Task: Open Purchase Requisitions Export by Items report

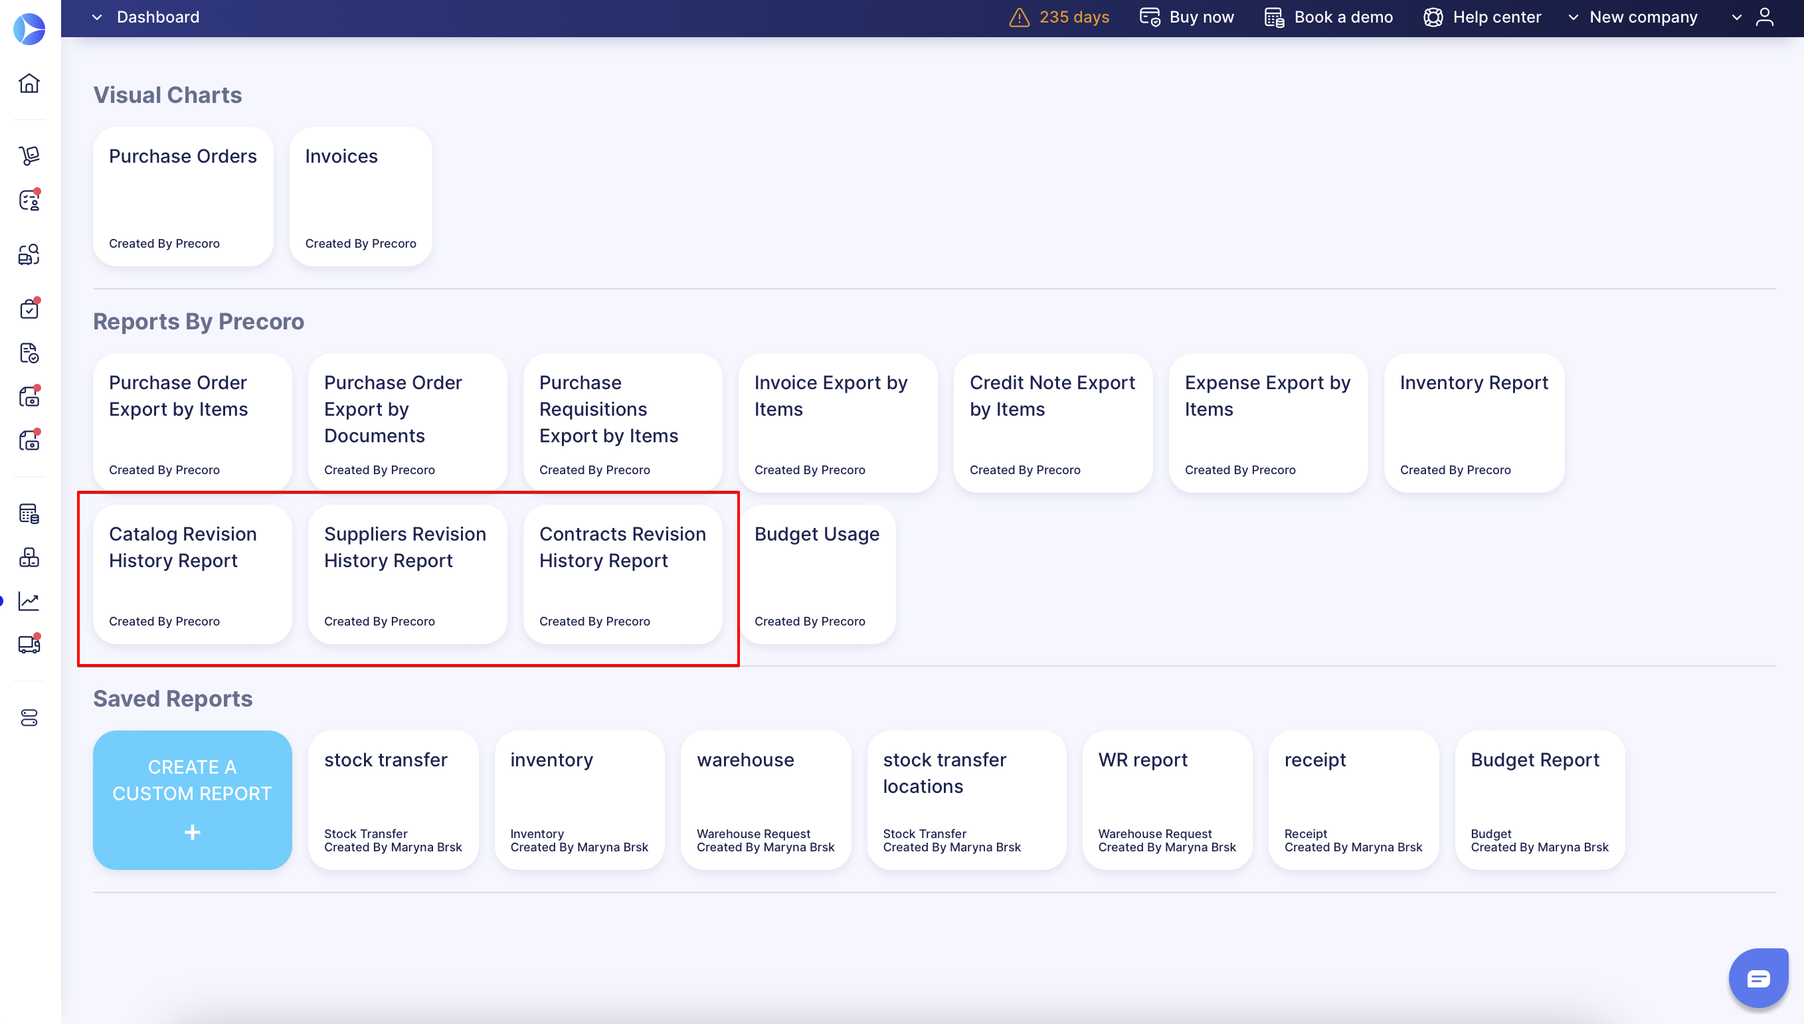Action: tap(622, 422)
